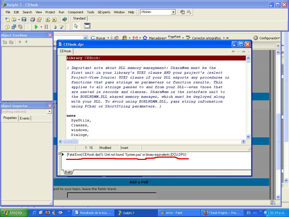Image resolution: width=289 pixels, height=217 pixels.
Task: Click the Open file folder icon
Action: coord(14,19)
